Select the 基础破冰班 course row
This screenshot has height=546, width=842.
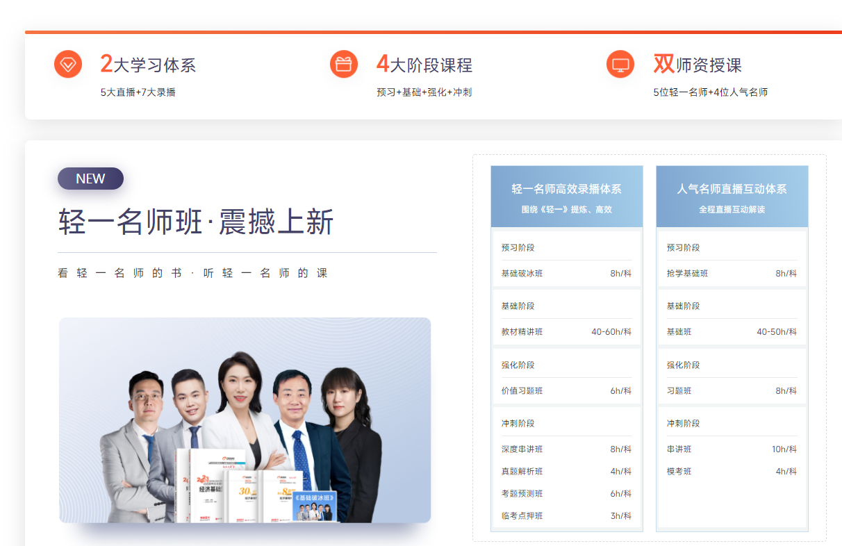[566, 274]
